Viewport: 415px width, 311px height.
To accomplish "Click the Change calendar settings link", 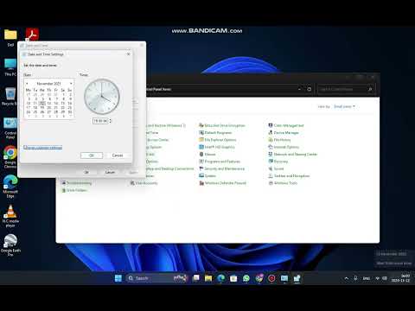I will (42, 148).
